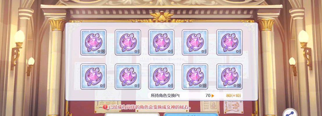Tap the ×10 memory shard in top row
Viewport: 322px width, 116px height.
click(x=93, y=42)
